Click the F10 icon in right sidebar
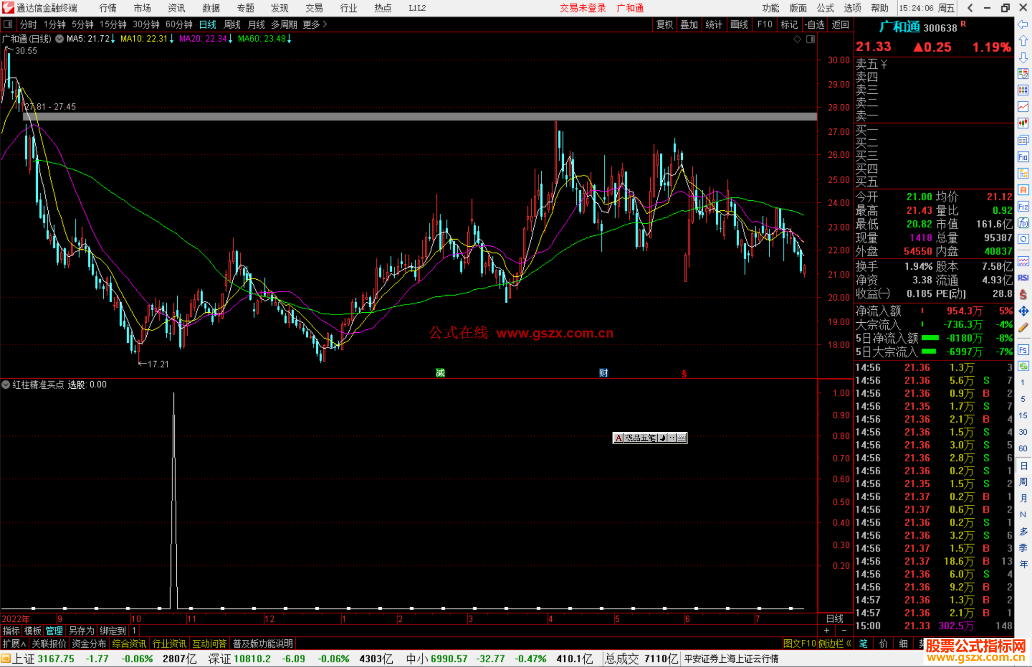 (1023, 157)
